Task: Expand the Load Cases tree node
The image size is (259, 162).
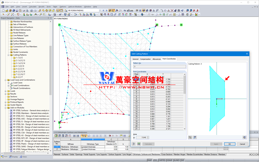Action: 8,83
